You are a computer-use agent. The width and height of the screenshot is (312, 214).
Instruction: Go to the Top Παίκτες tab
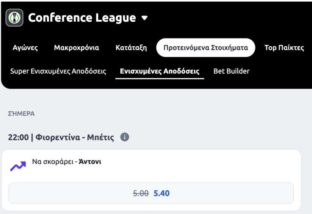coord(284,48)
